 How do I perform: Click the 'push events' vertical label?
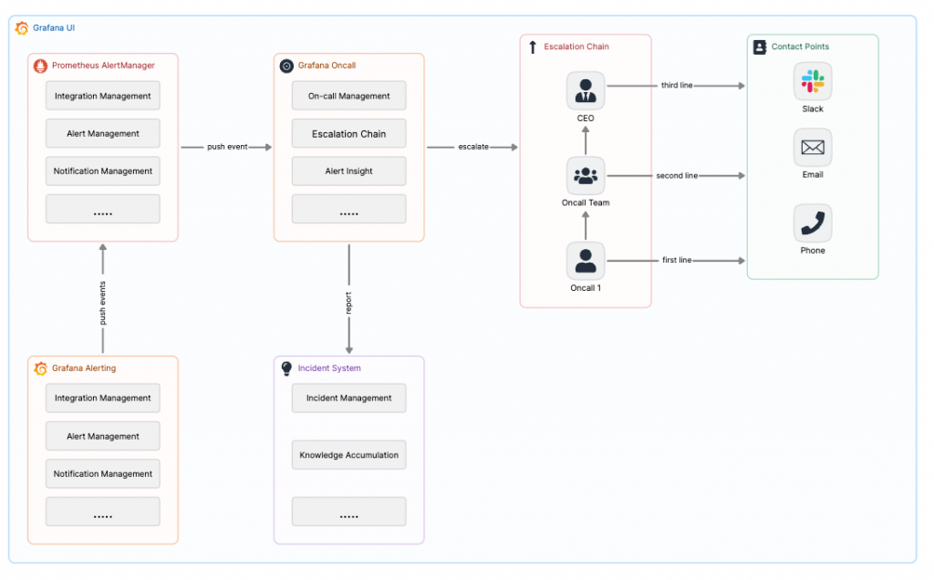tap(102, 303)
